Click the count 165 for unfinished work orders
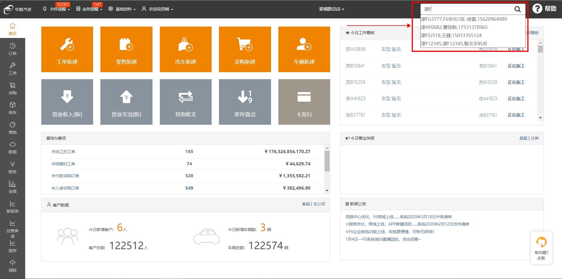562x279 pixels. [x=189, y=152]
